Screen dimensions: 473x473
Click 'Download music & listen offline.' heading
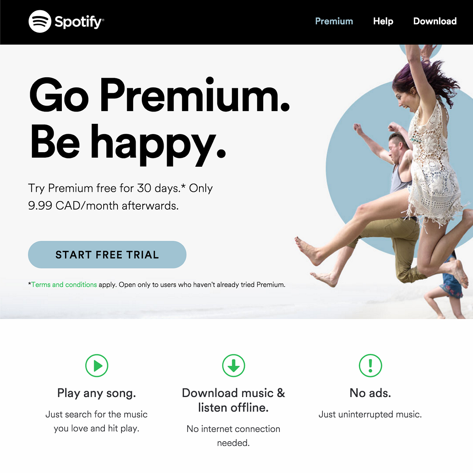point(233,400)
